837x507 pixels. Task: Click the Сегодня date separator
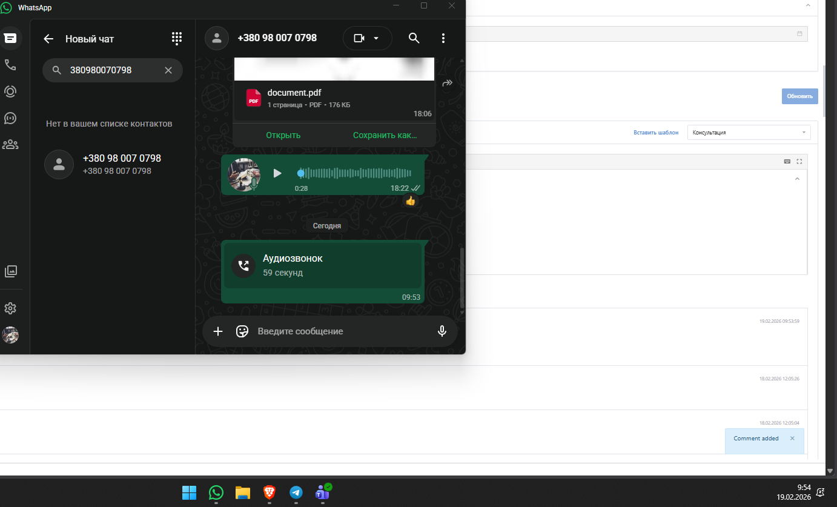[x=327, y=225]
